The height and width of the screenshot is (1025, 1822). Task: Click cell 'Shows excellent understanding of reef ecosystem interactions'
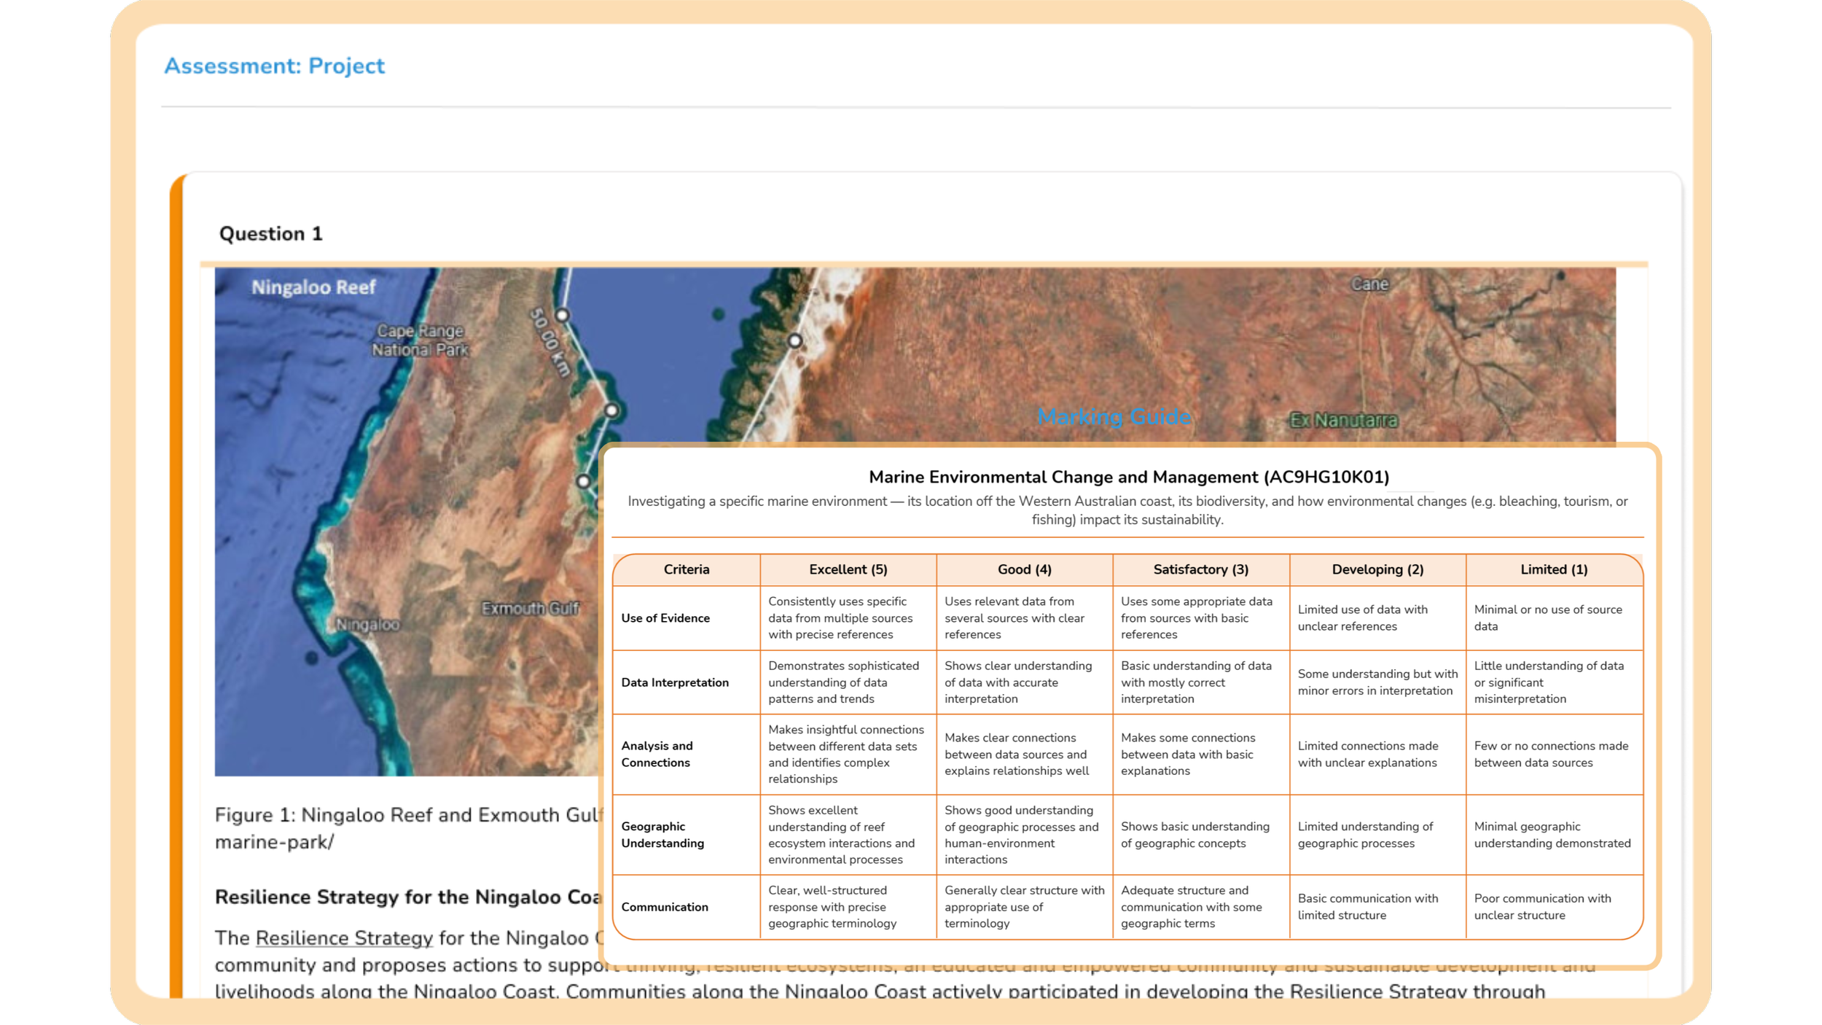tap(848, 835)
